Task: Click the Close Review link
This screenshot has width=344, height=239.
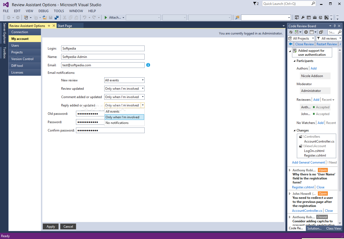Action: pos(304,44)
